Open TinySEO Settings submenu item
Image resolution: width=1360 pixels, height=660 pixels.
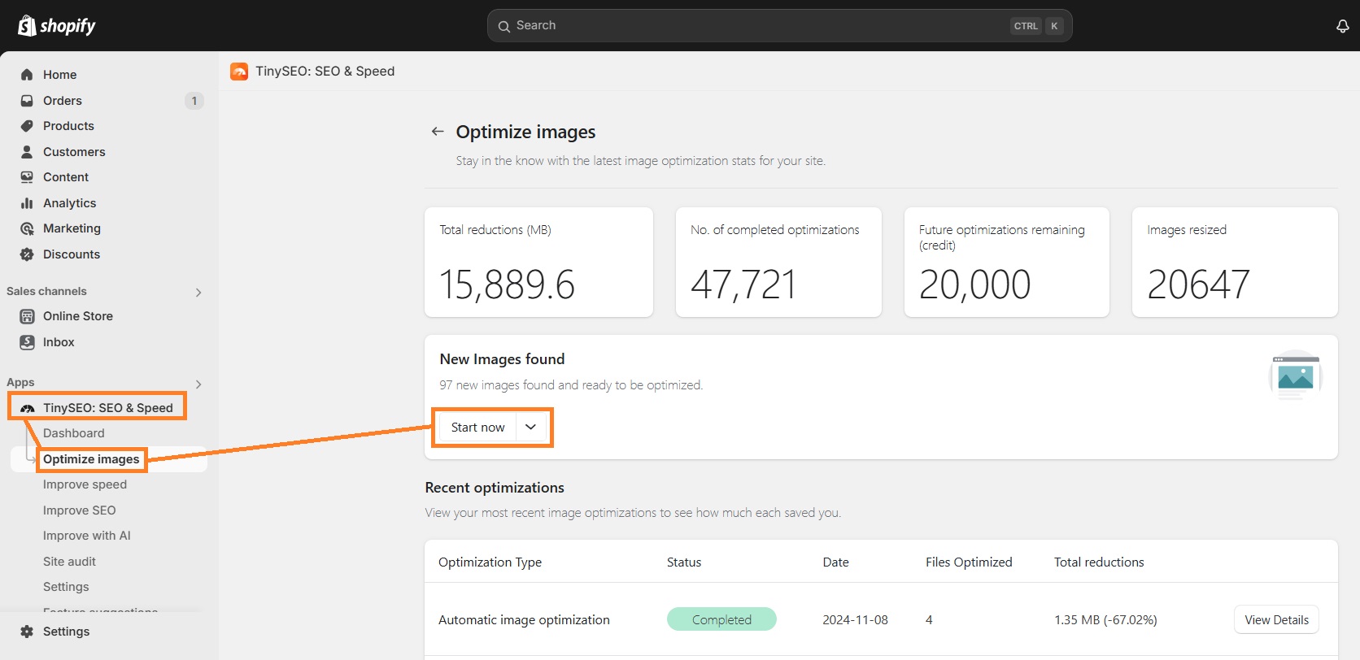[66, 587]
